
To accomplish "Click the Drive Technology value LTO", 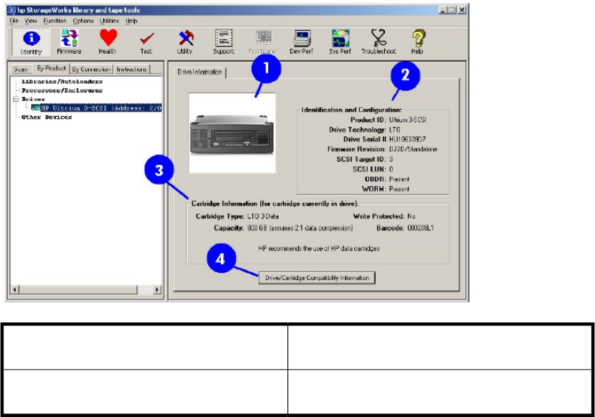I will pos(394,130).
